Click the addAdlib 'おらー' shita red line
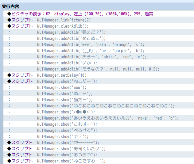 point(99,57)
